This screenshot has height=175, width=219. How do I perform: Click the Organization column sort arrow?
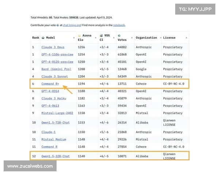tap(160, 38)
